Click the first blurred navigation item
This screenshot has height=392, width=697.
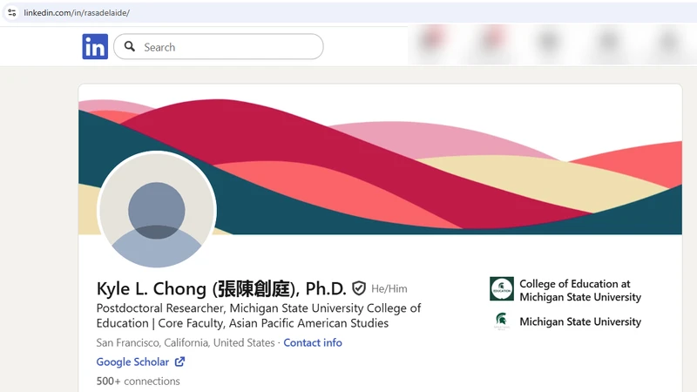point(431,42)
